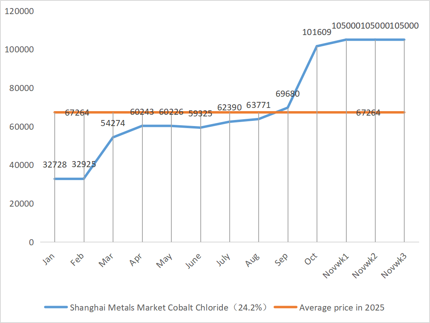The width and height of the screenshot is (430, 323).
Task: Click the 101609 data label
Action: pos(317,32)
